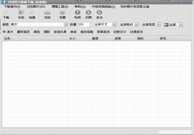
Task: Click the search text field containing 美女
Action: point(37,25)
